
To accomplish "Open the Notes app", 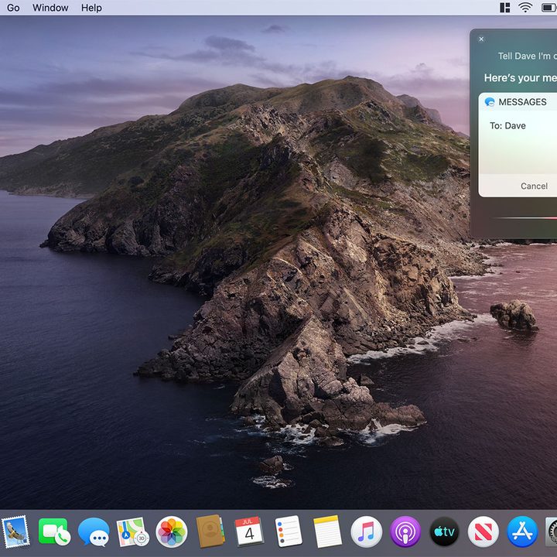I will [x=327, y=531].
